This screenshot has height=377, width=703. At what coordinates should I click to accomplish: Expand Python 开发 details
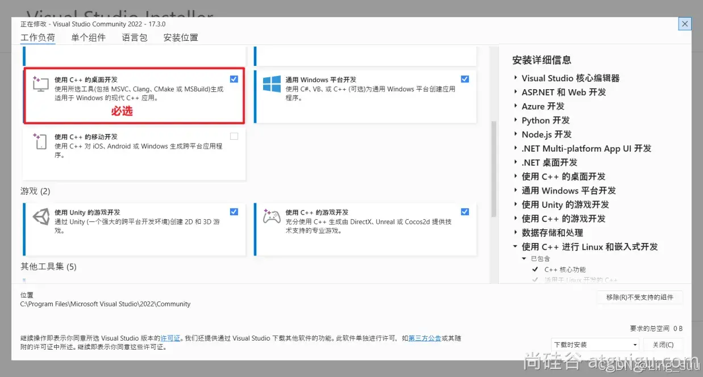[515, 120]
